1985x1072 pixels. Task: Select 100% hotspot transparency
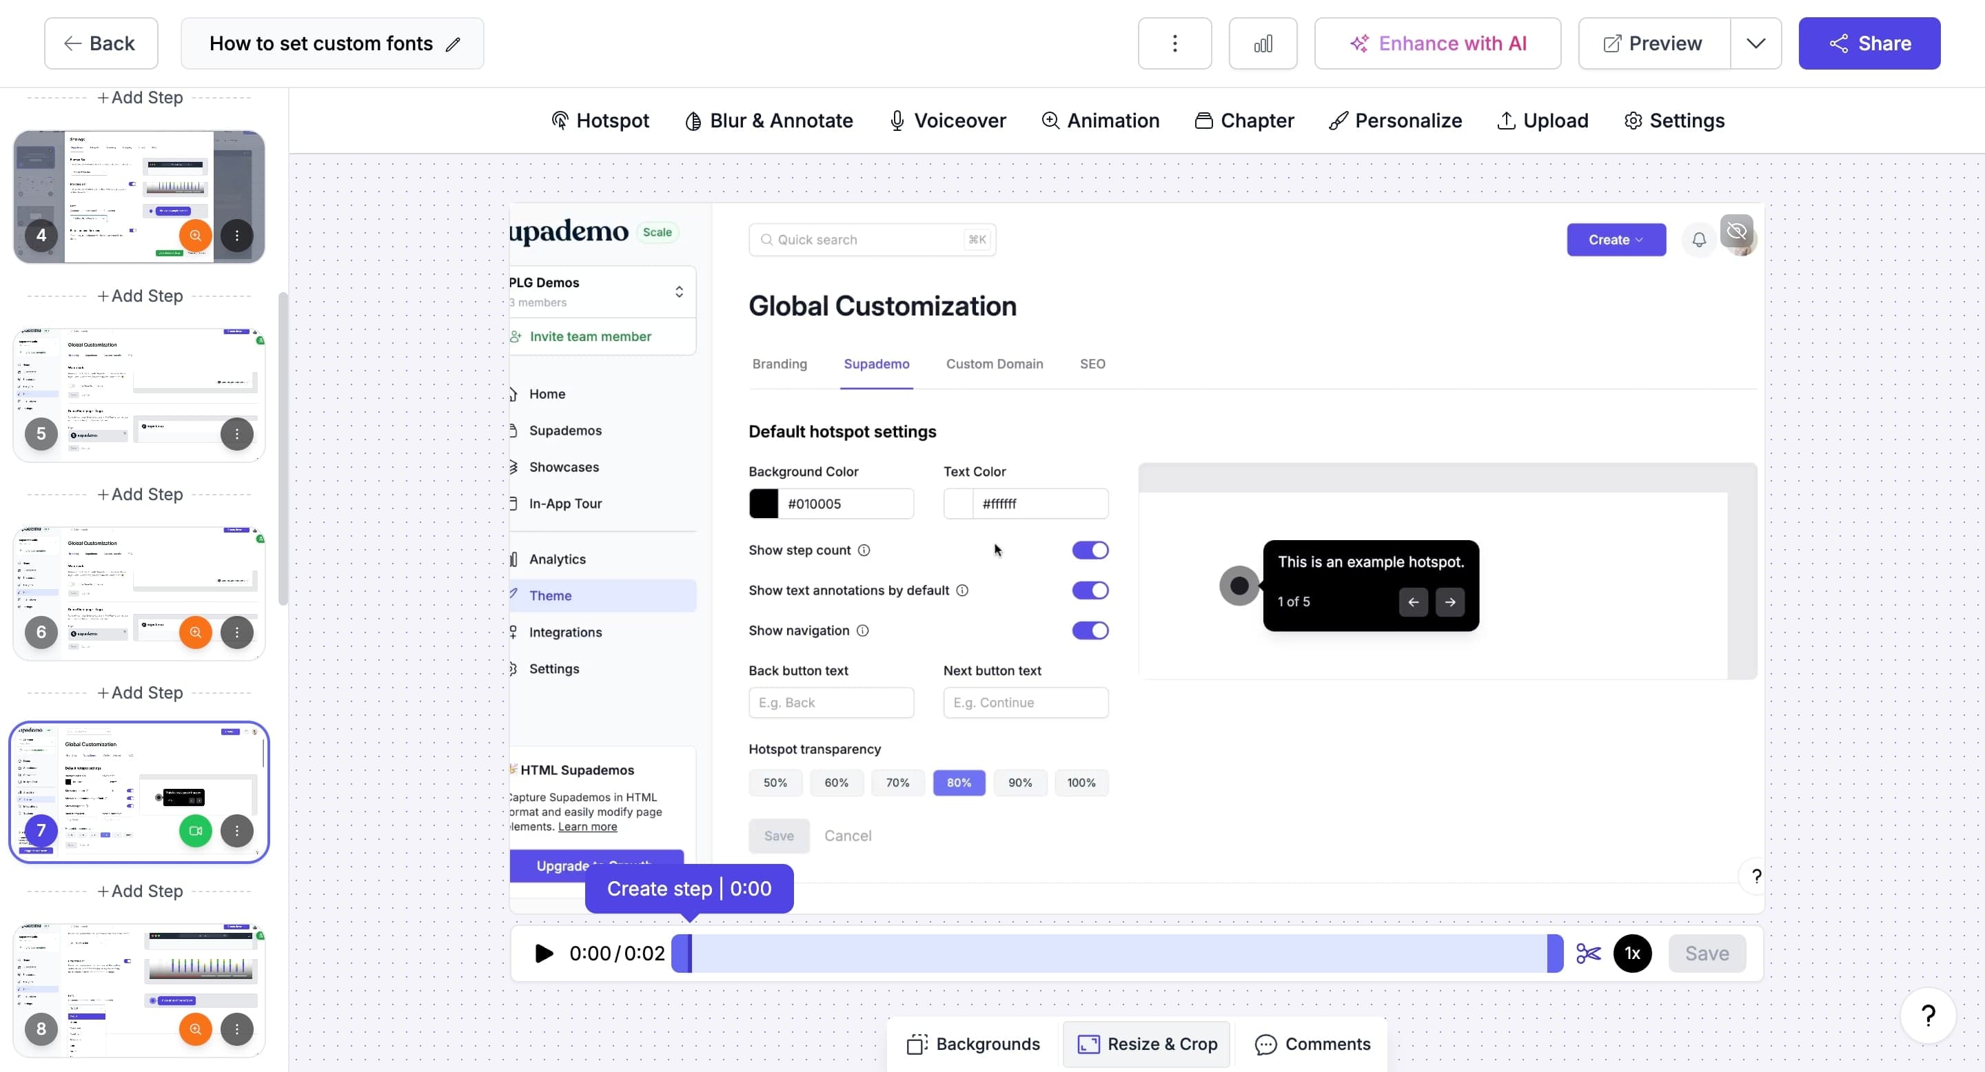[x=1081, y=783]
